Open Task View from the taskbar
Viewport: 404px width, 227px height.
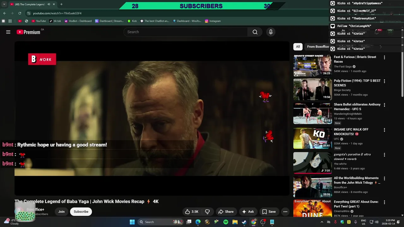point(189,222)
